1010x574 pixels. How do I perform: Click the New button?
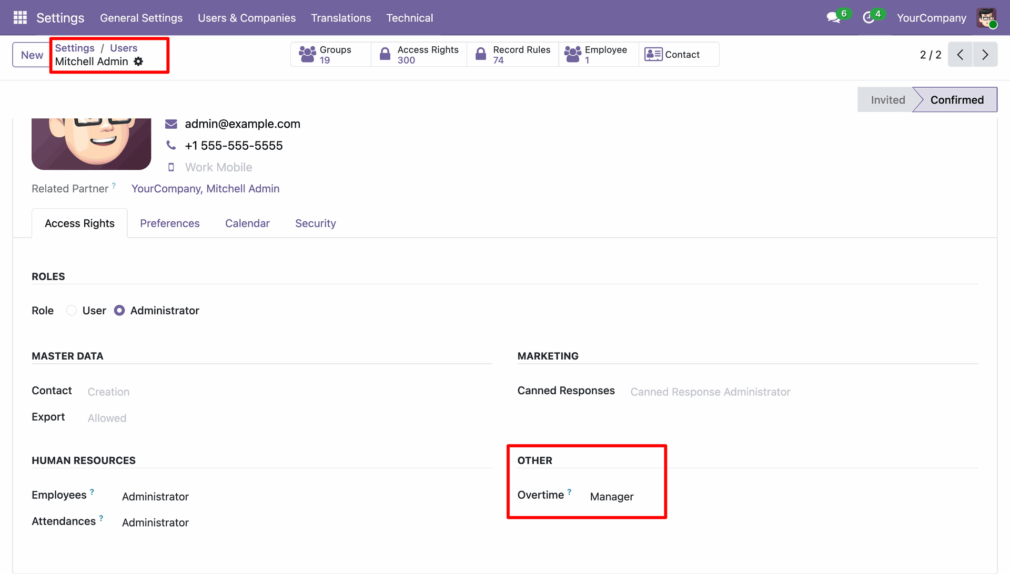coord(32,55)
